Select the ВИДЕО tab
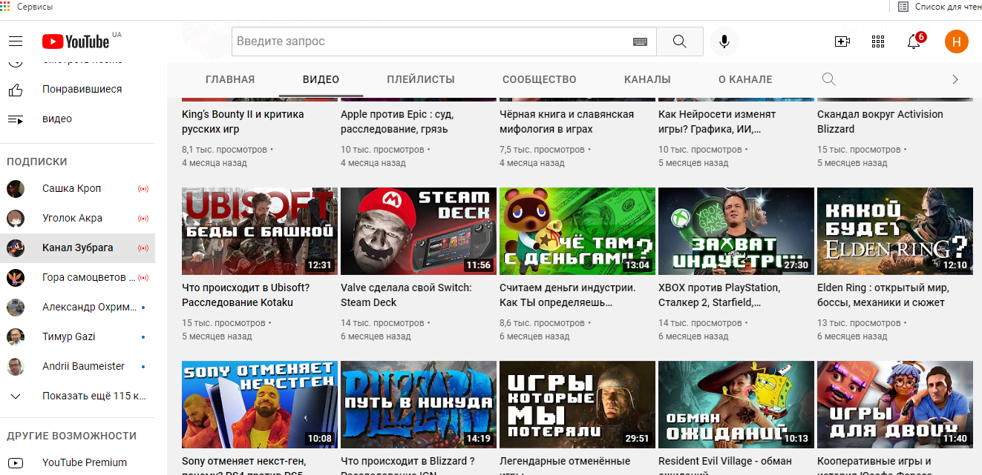This screenshot has width=982, height=475. point(321,79)
